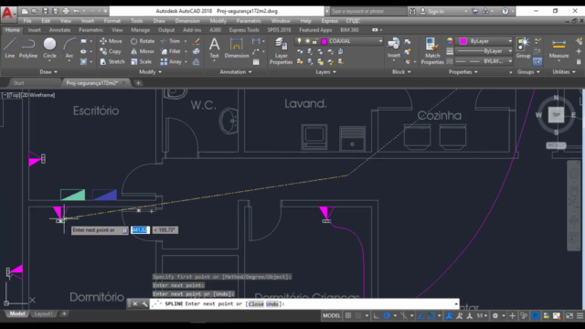Viewport: 585px width, 329px height.
Task: Click the command line customize wrench icon
Action: (x=144, y=304)
